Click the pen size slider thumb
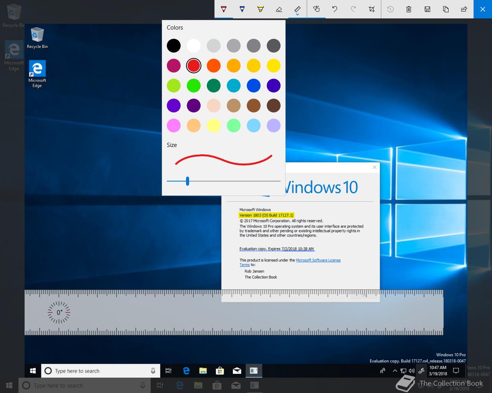Viewport: 492px width, 393px height. [188, 181]
